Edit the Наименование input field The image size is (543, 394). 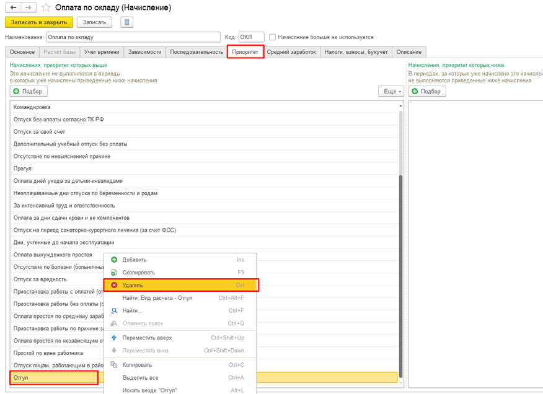point(133,37)
